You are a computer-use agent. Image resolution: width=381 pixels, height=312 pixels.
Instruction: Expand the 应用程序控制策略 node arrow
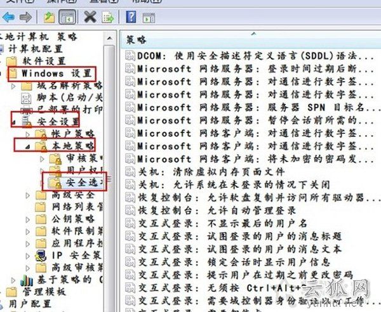[x=28, y=244]
